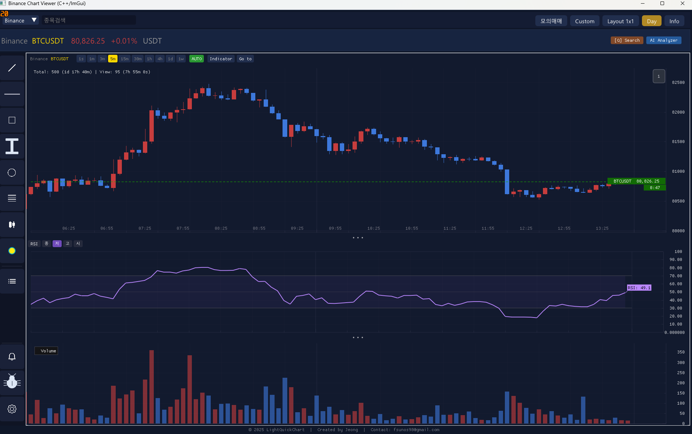Open the Layout 1x1 selector

(621, 21)
